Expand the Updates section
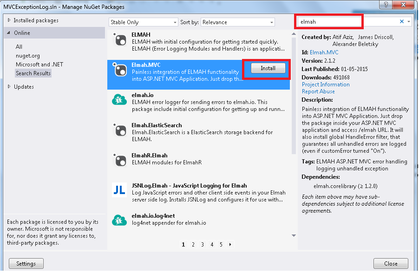 (9, 86)
